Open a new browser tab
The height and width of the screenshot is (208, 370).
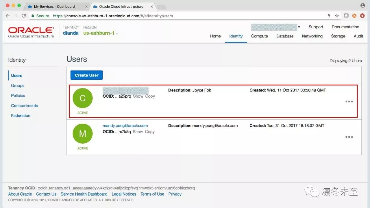click(161, 7)
